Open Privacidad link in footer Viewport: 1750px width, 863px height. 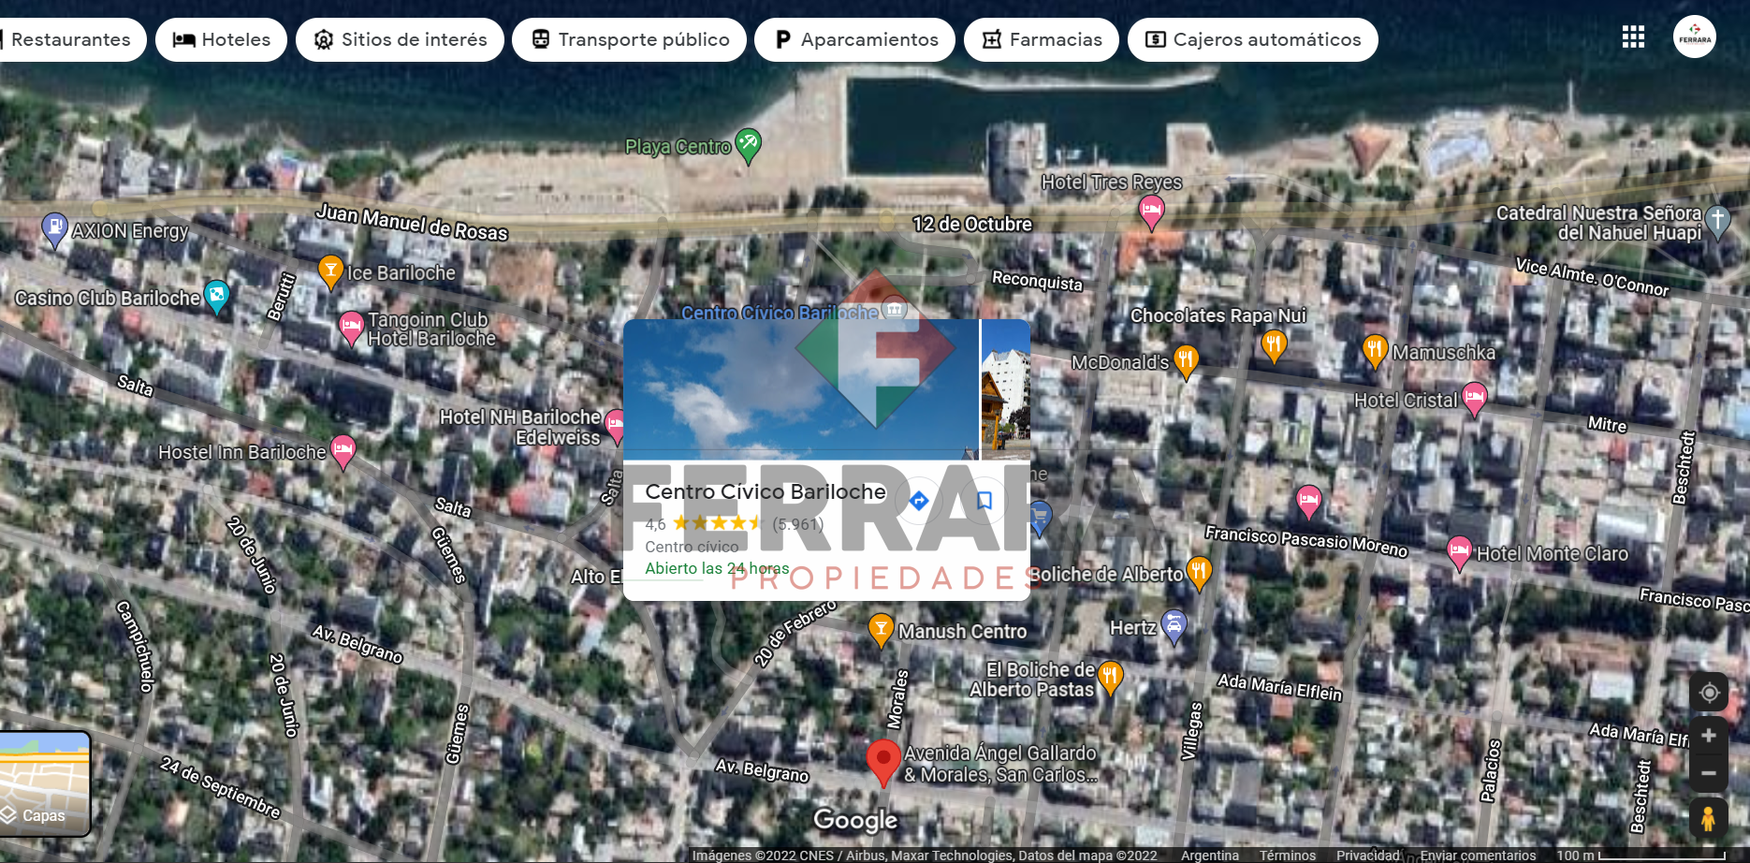1368,856
